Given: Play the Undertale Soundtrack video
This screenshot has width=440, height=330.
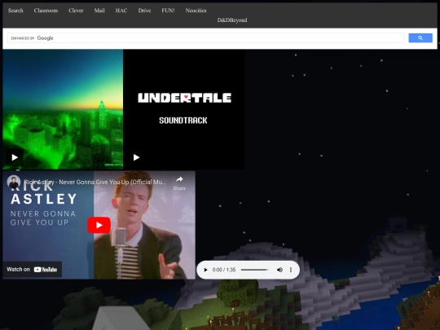Looking at the screenshot, I should [x=136, y=157].
